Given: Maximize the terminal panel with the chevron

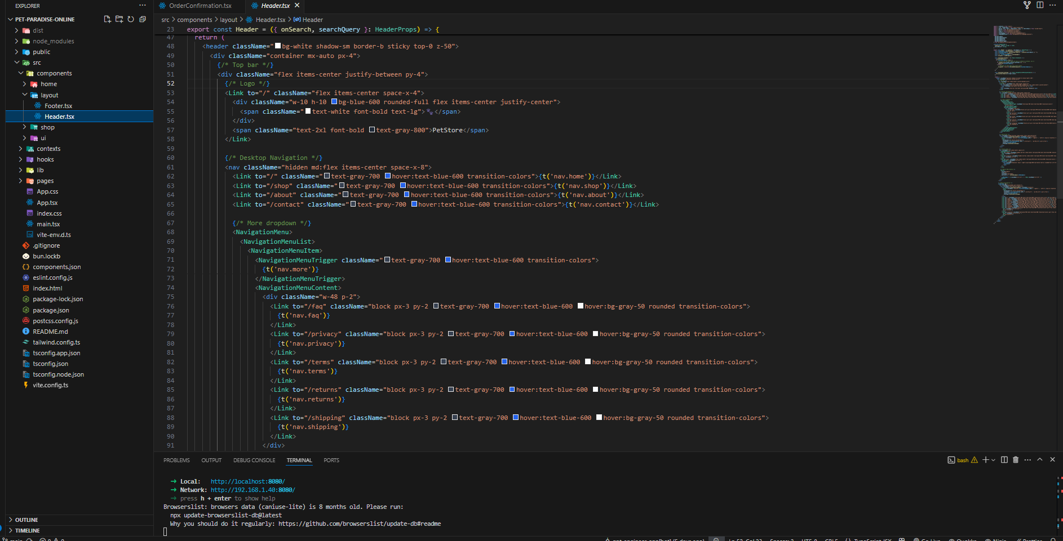Looking at the screenshot, I should (x=1040, y=460).
